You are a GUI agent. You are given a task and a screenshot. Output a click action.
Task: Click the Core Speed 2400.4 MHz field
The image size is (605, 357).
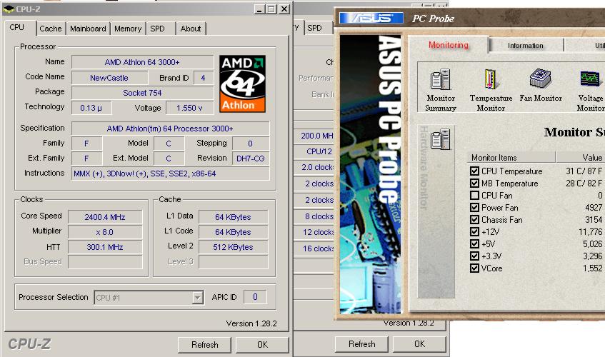click(105, 217)
